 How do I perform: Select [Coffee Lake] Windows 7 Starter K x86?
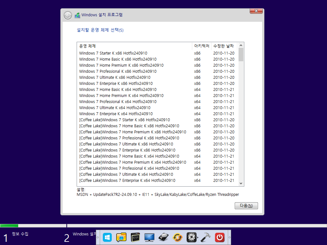pyautogui.click(x=157, y=120)
